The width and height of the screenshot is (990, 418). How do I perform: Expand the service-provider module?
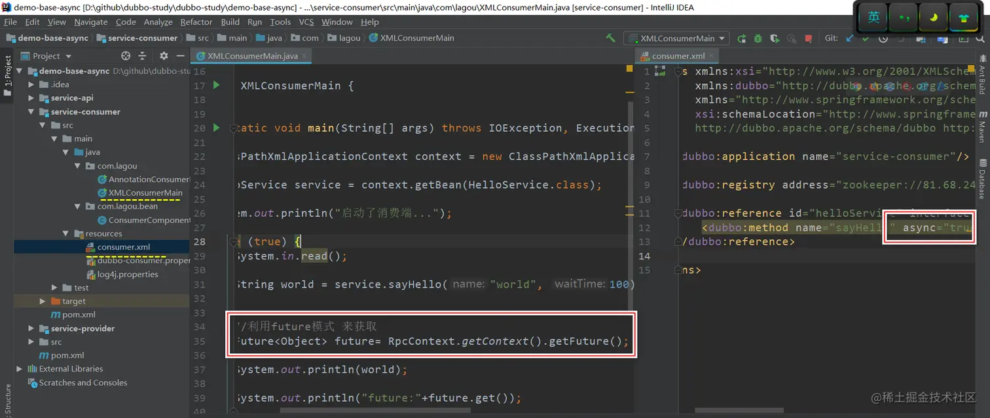(x=31, y=329)
